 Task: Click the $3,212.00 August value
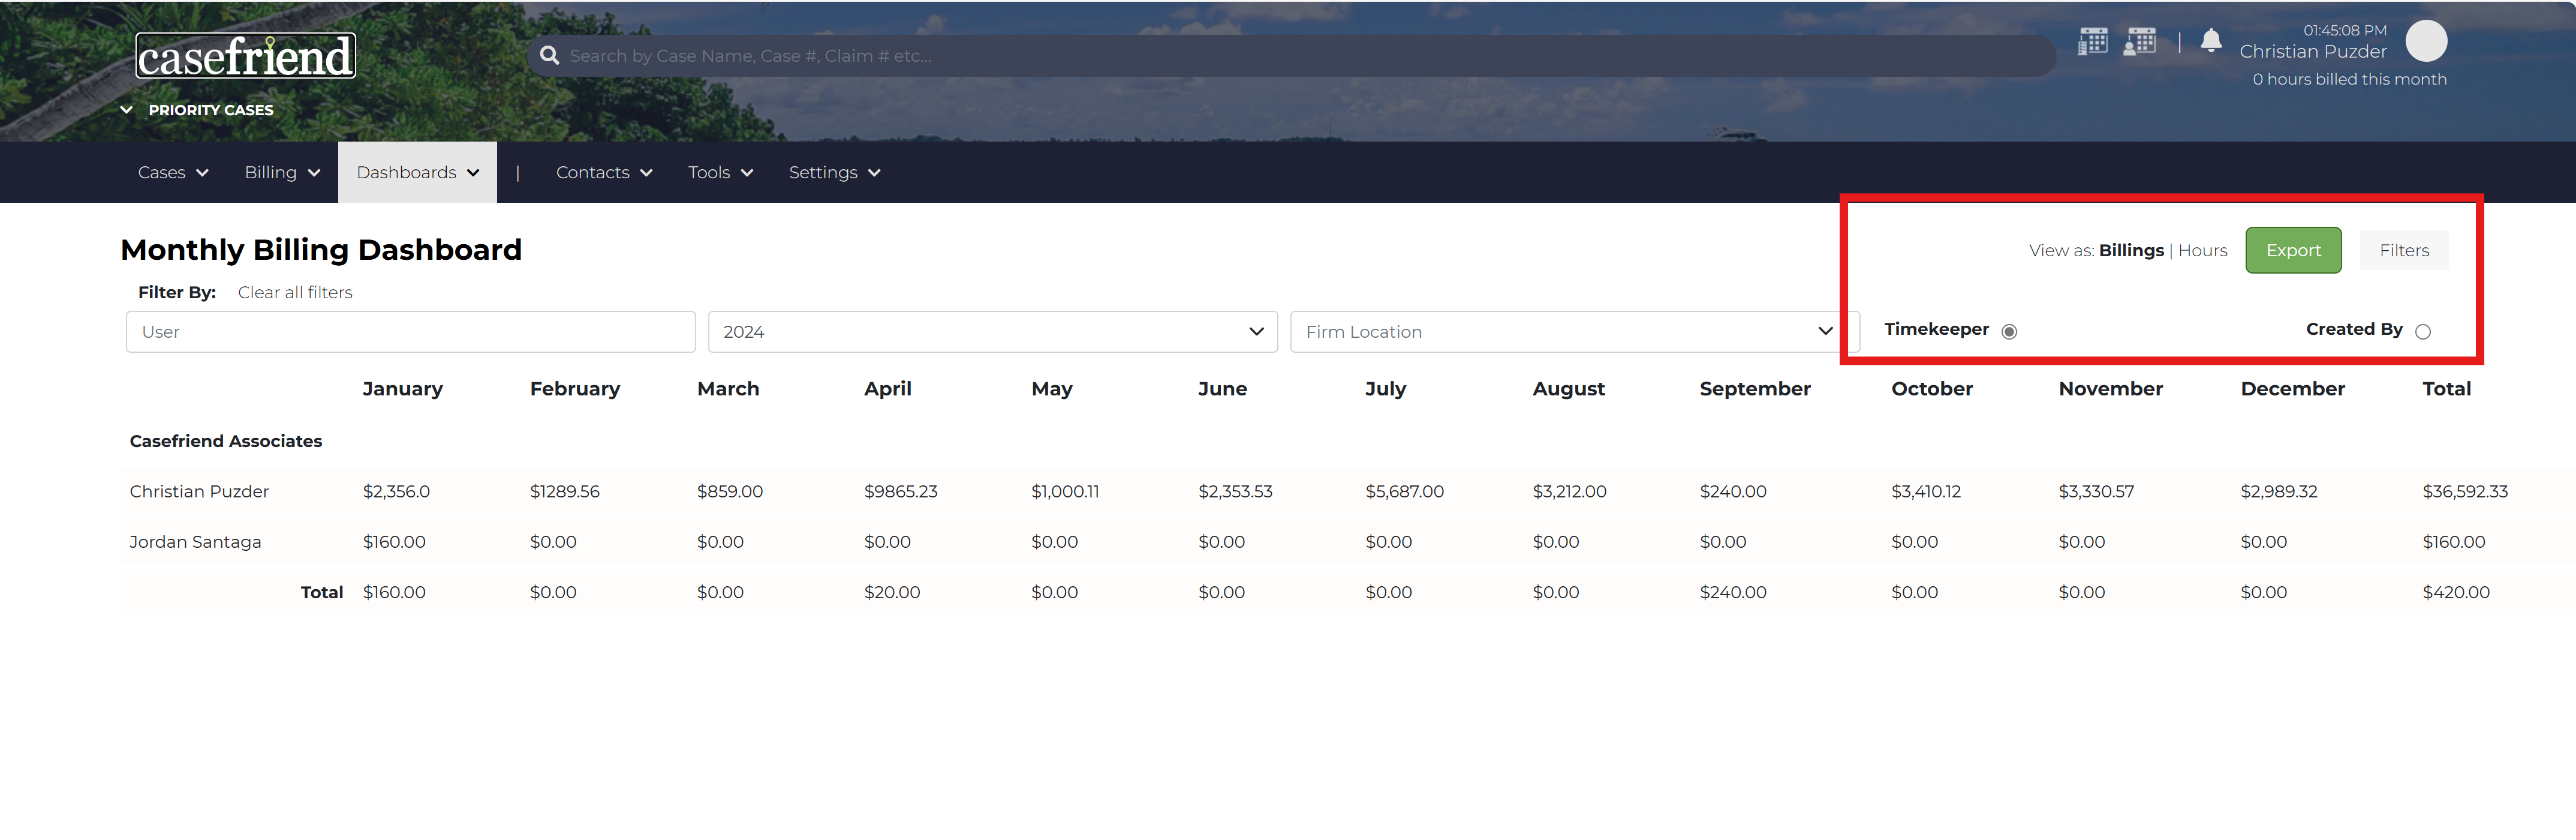[x=1569, y=491]
